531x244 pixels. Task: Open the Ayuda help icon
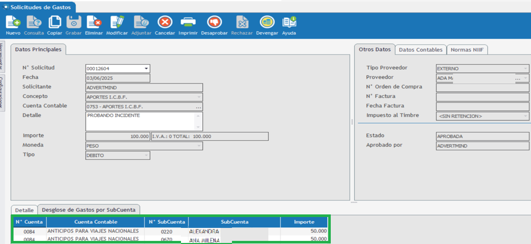click(289, 22)
